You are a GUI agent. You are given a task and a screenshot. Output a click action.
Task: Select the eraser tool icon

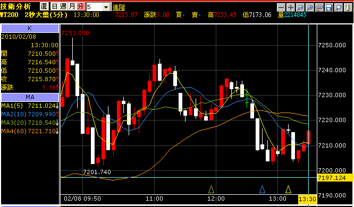[x=319, y=7]
